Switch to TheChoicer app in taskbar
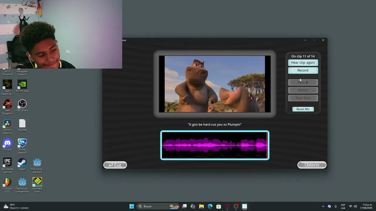The width and height of the screenshot is (376, 211). click(x=244, y=206)
